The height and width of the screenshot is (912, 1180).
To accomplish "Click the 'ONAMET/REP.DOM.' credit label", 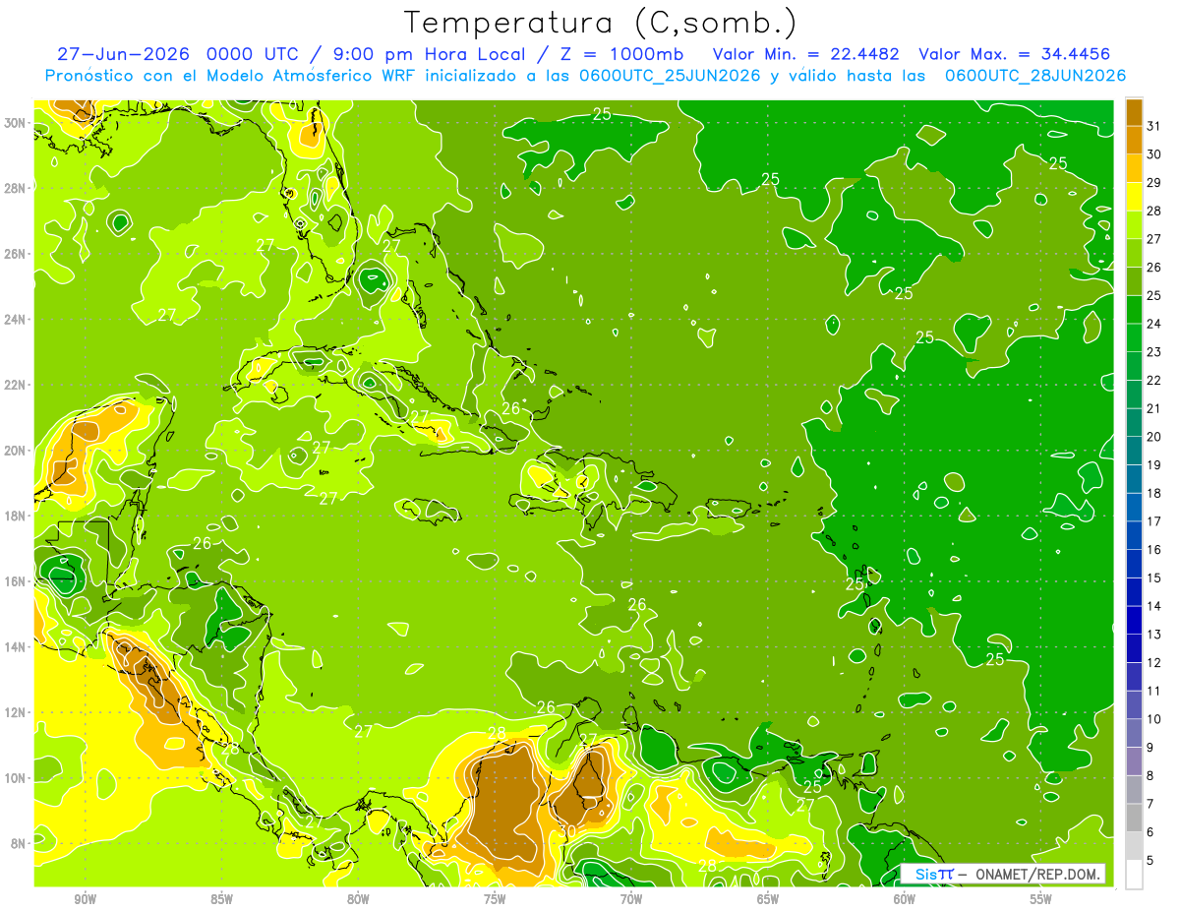I will [x=1036, y=874].
